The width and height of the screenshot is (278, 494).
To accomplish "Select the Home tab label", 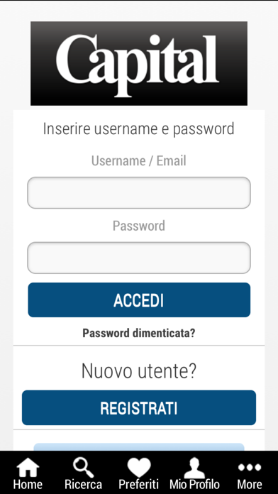I will 28,484.
